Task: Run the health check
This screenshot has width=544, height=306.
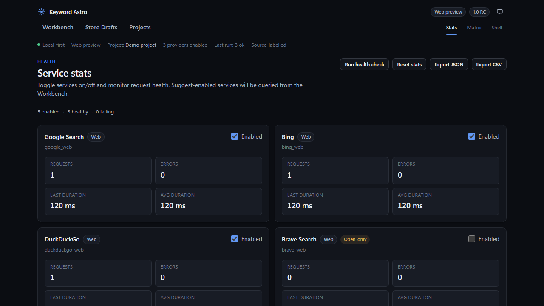Action: click(364, 65)
